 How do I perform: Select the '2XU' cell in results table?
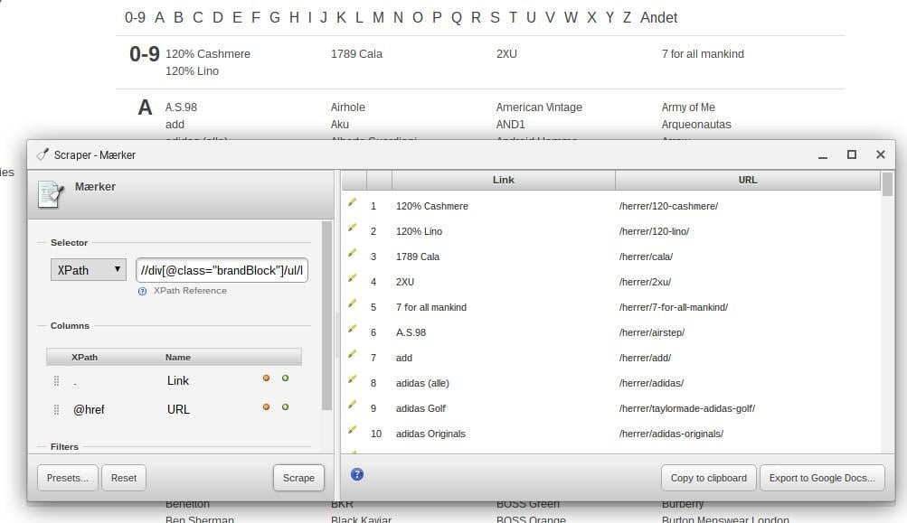[x=405, y=282]
